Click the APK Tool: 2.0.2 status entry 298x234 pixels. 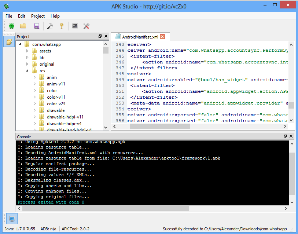tap(76, 229)
